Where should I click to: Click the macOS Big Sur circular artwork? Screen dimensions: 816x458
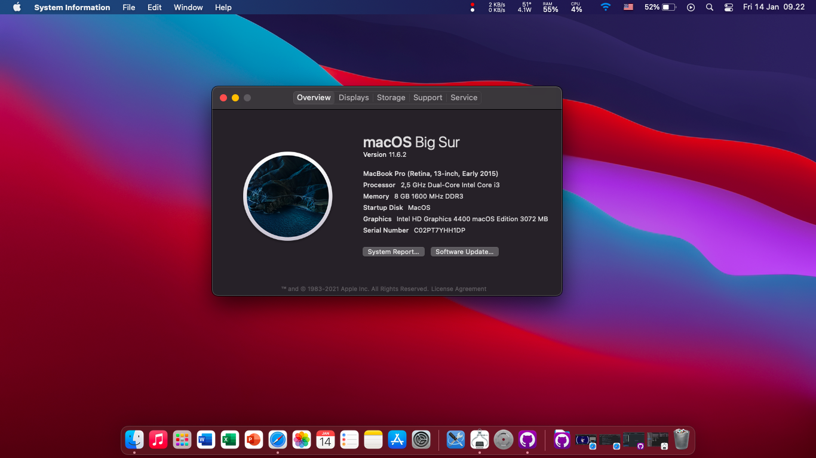click(x=288, y=196)
